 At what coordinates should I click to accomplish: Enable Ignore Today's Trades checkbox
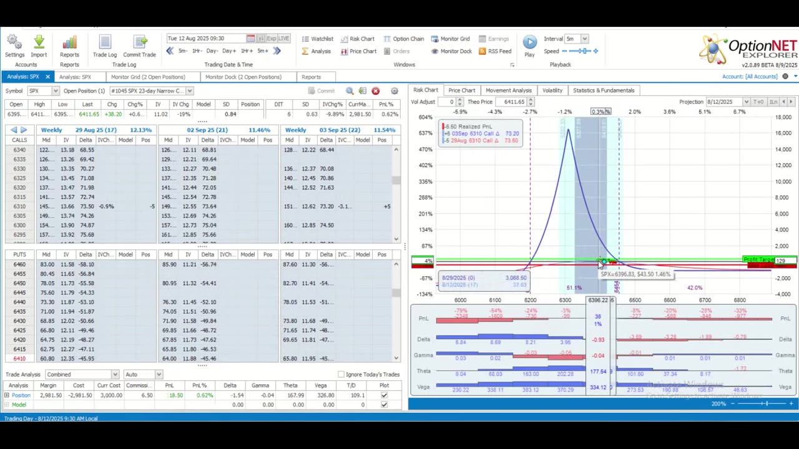pyautogui.click(x=341, y=374)
